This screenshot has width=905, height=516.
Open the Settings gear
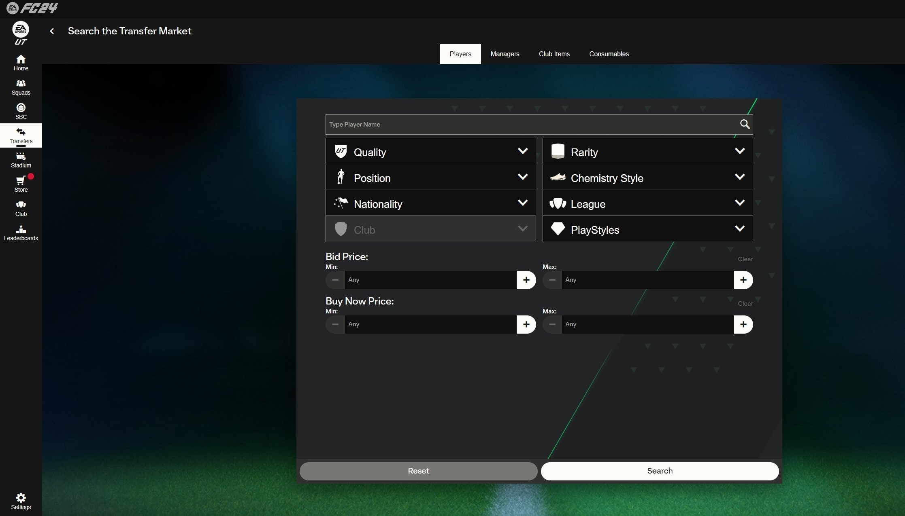pyautogui.click(x=21, y=497)
